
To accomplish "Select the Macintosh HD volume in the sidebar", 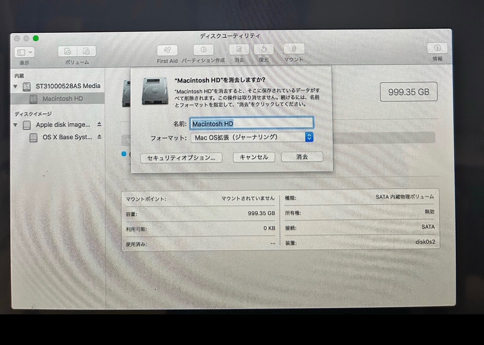I will [x=58, y=99].
